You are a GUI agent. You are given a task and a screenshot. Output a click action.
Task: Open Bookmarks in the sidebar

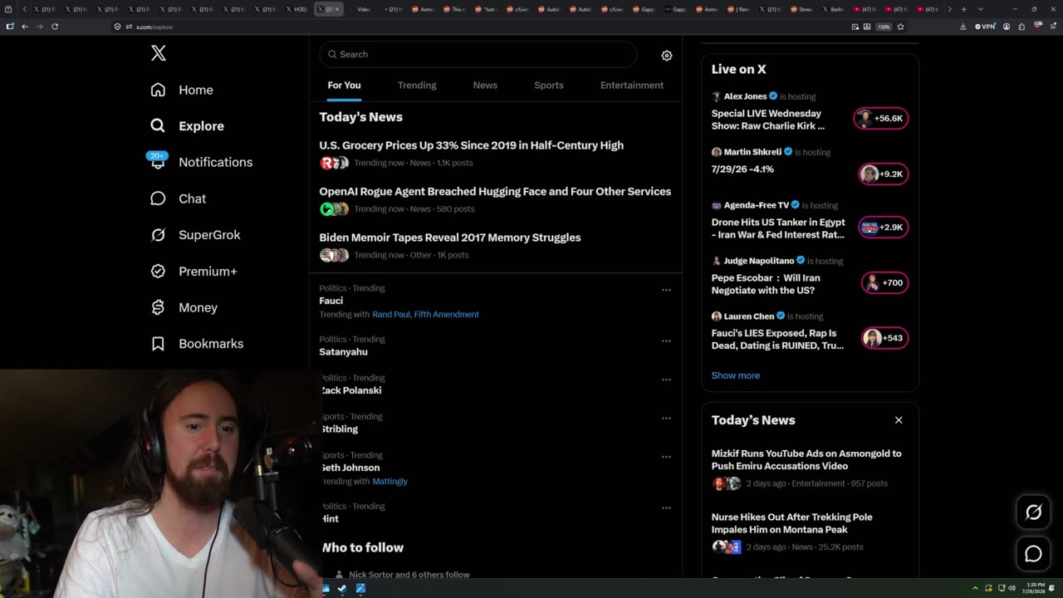pos(197,344)
